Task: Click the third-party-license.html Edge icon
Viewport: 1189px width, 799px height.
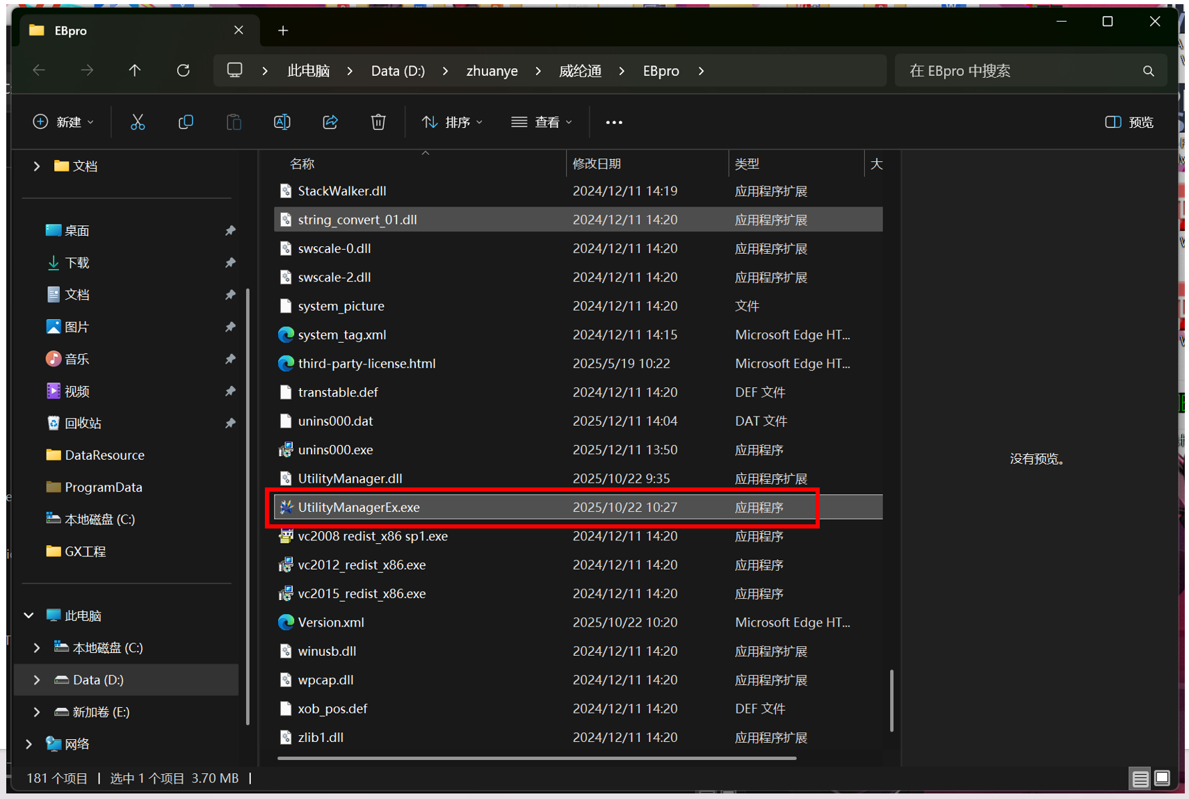Action: click(286, 364)
